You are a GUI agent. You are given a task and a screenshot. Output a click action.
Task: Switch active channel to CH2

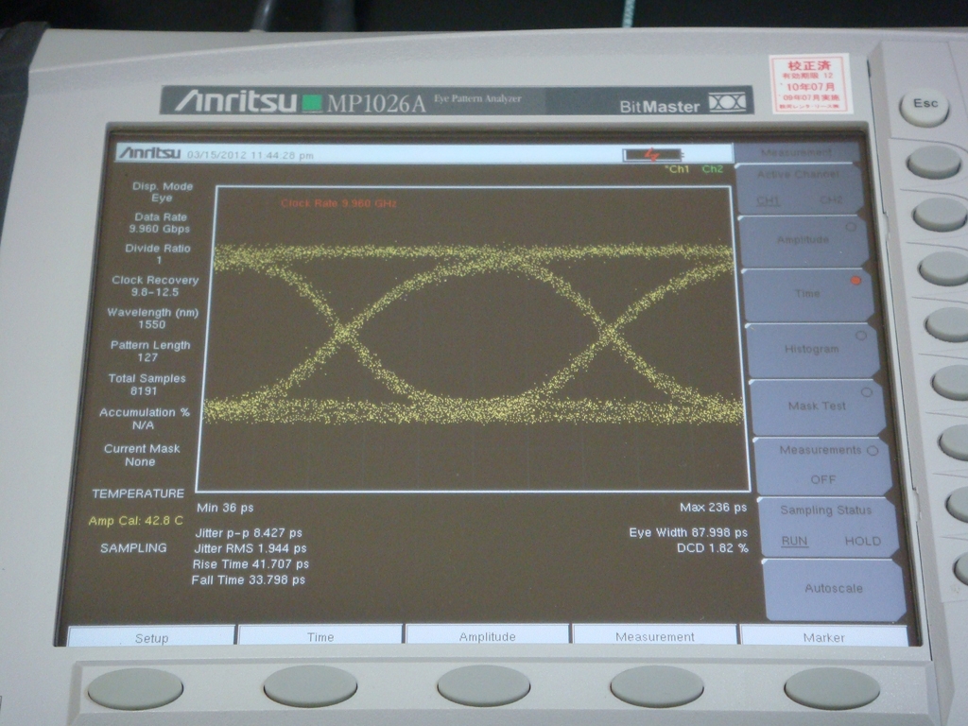click(830, 200)
